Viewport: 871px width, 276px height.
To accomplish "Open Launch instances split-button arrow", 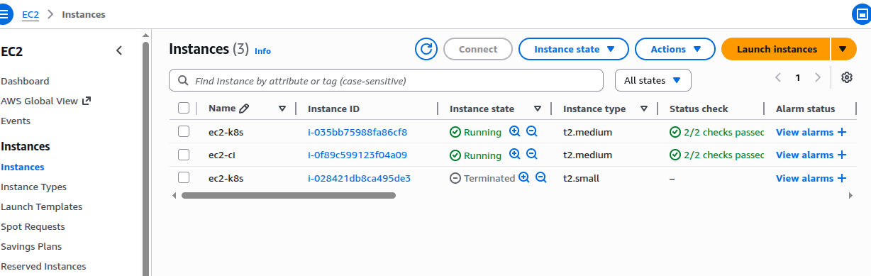I will point(843,49).
